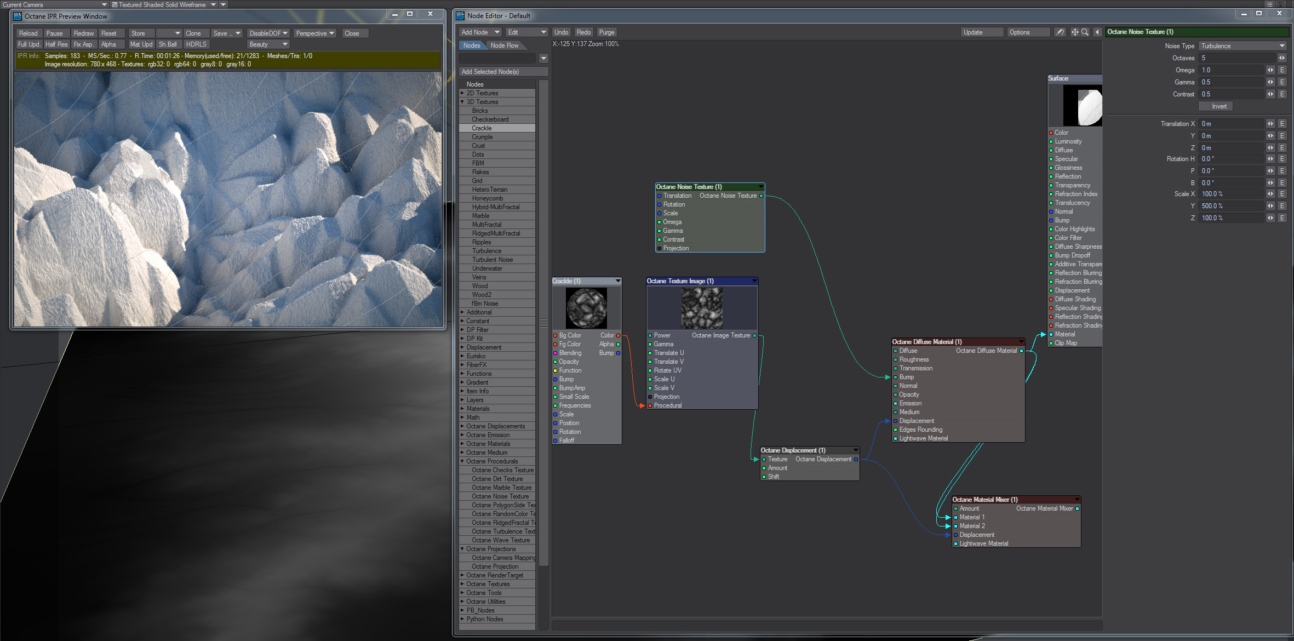Click the Octane Image Texture output connector

754,335
